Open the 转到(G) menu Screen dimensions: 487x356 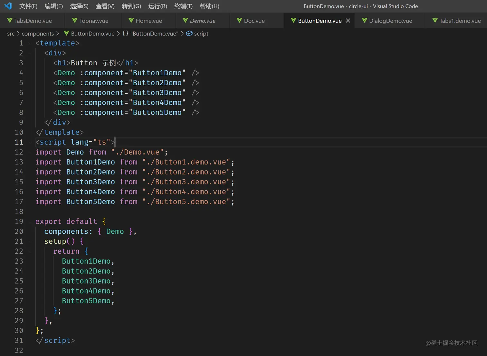coord(131,6)
